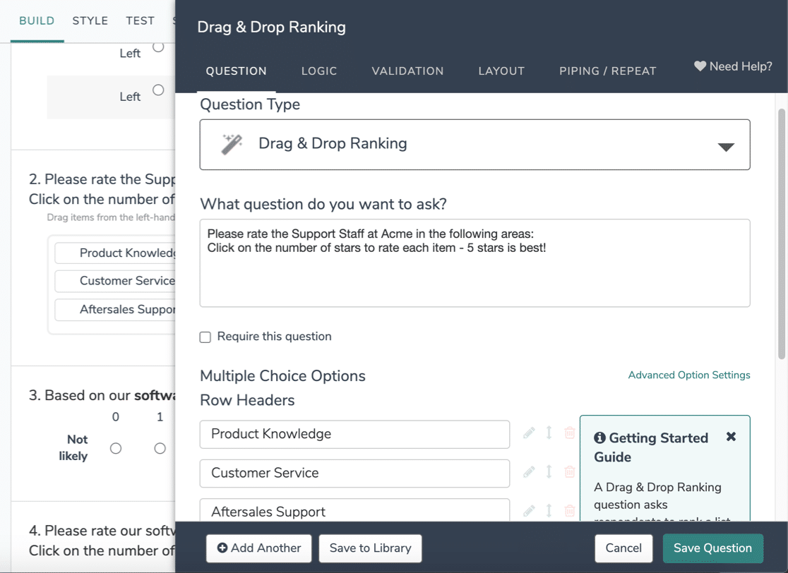Click into the question text input area
The image size is (788, 573).
475,263
